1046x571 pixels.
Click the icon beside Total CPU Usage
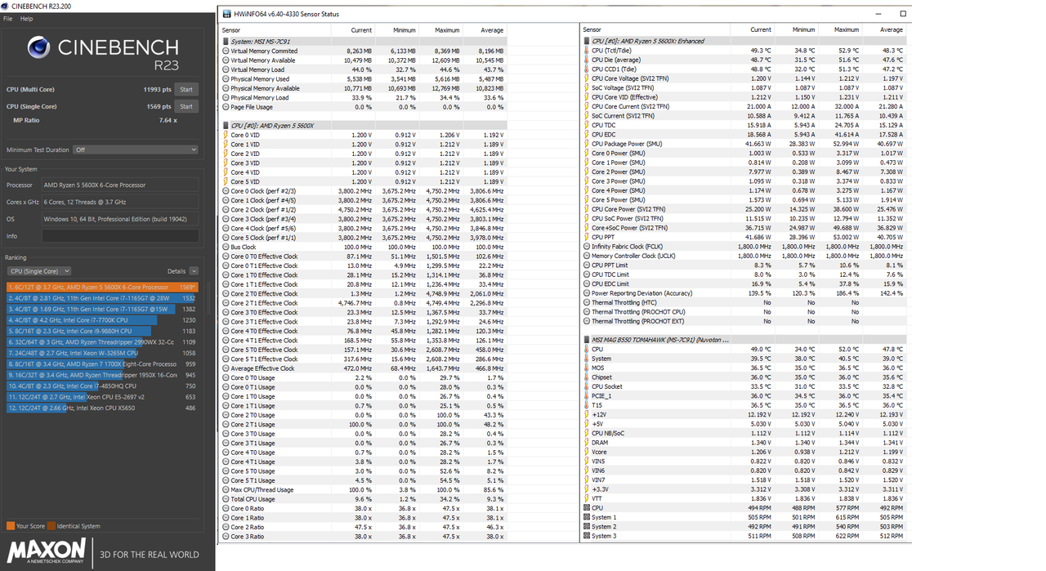226,499
